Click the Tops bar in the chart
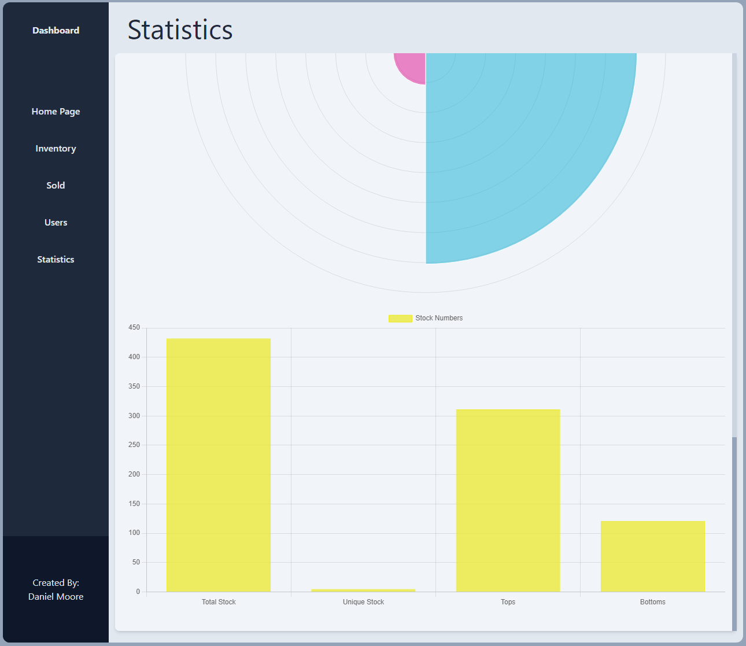The height and width of the screenshot is (646, 746). pyautogui.click(x=508, y=500)
